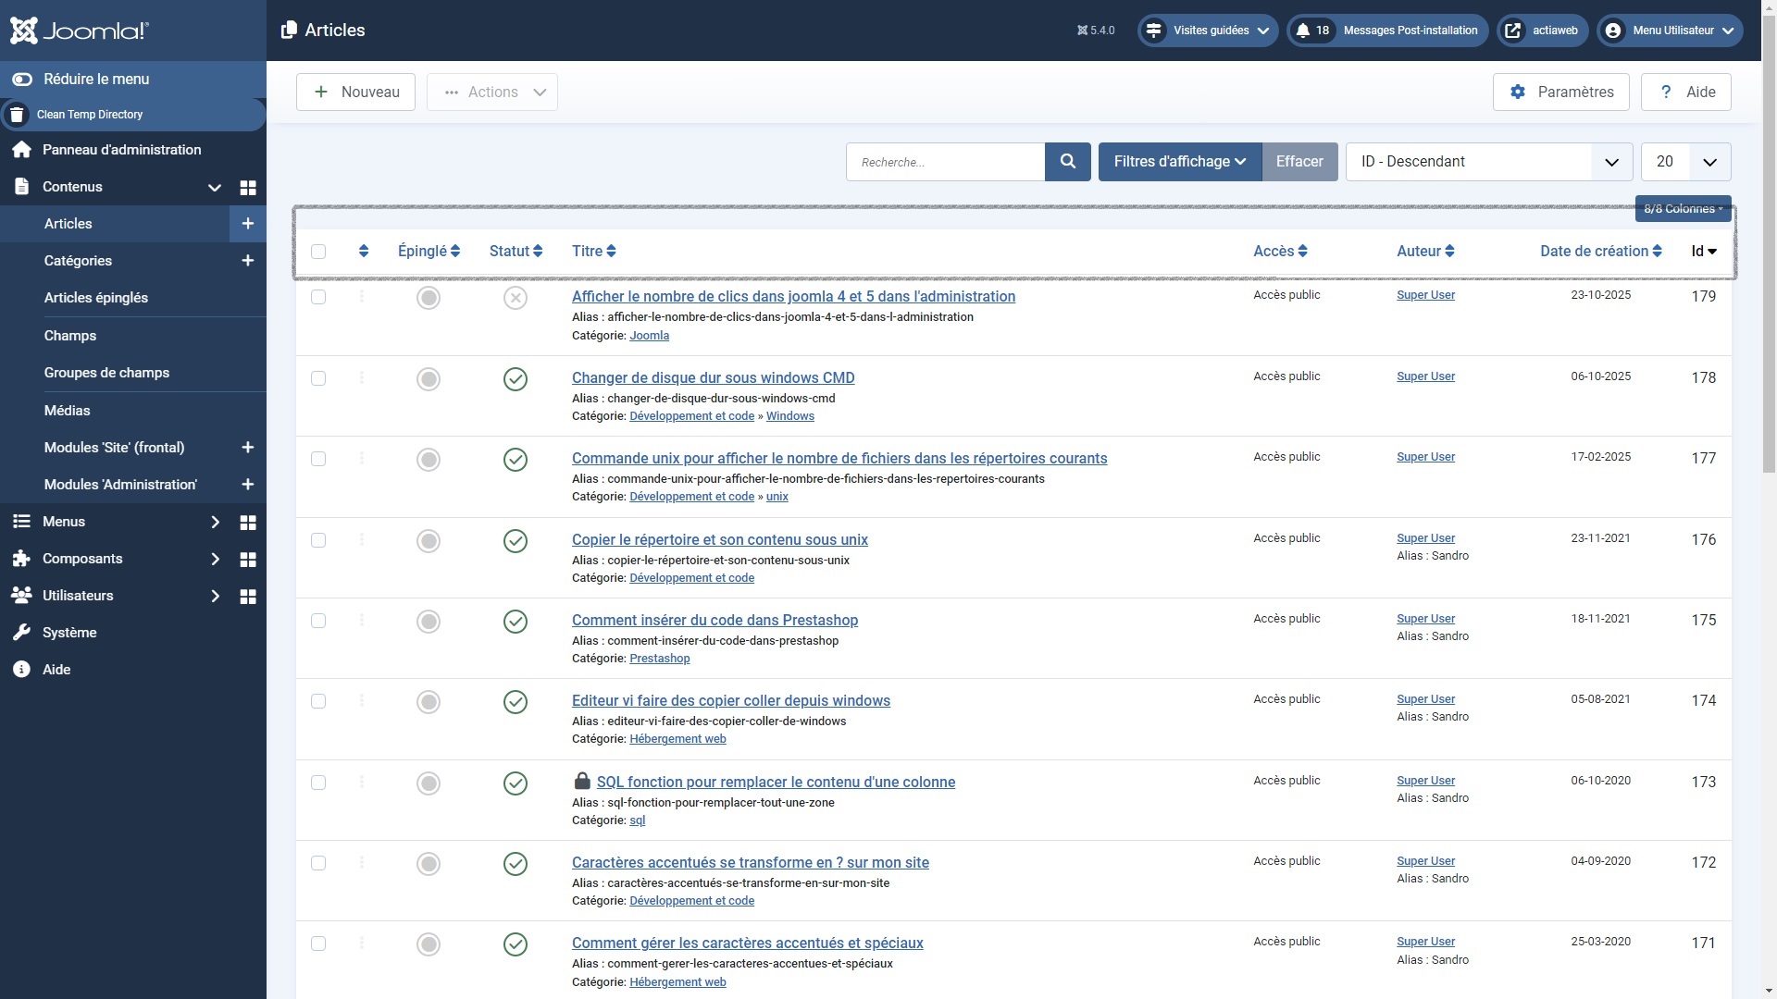Image resolution: width=1777 pixels, height=999 pixels.
Task: Click inside the Recherche search field
Action: [944, 161]
